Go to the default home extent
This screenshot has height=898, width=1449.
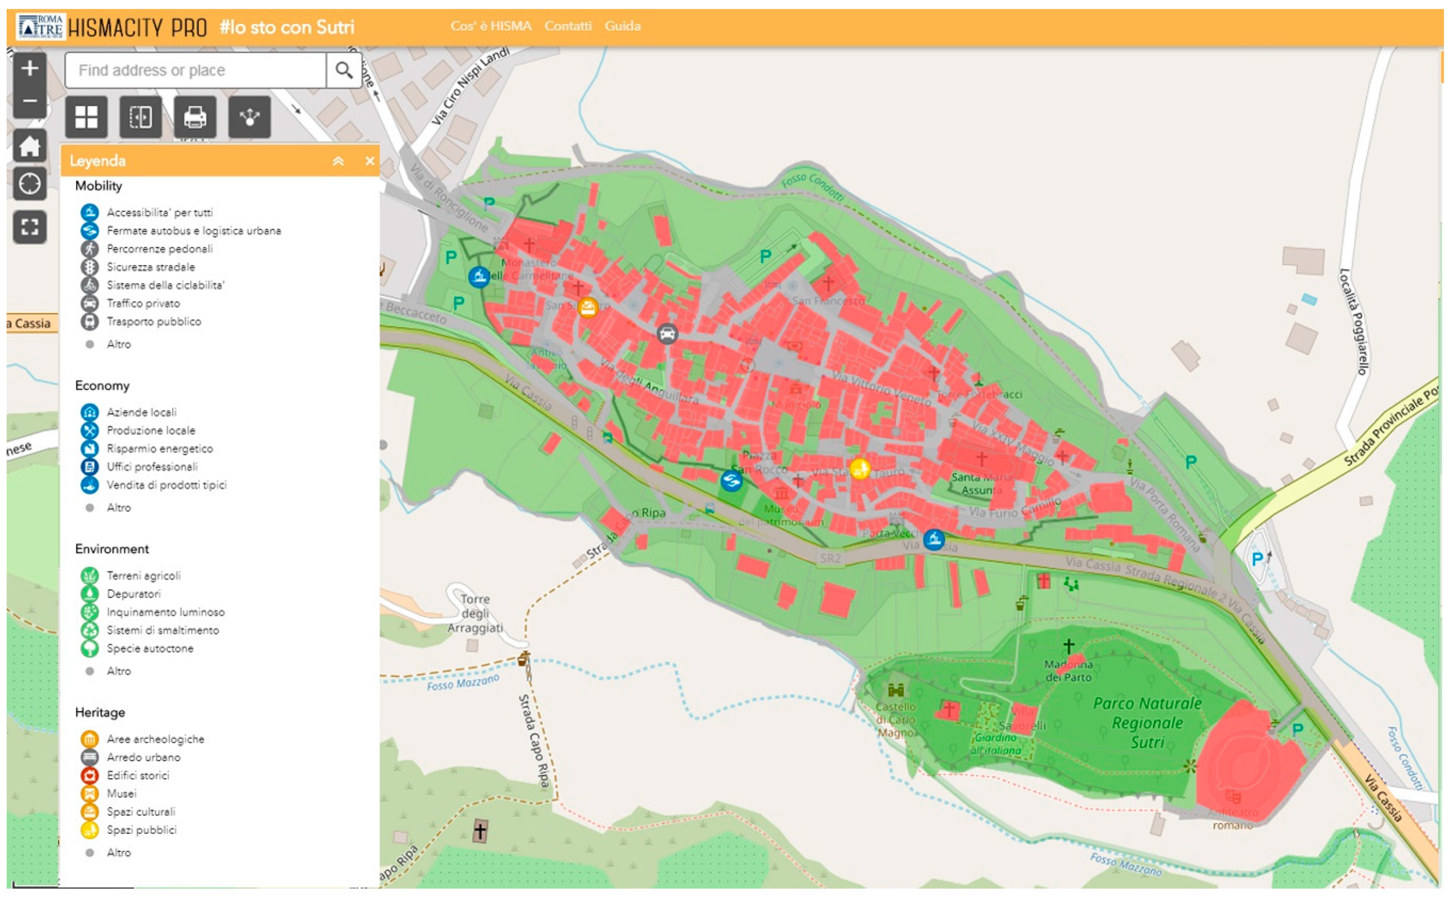click(30, 145)
